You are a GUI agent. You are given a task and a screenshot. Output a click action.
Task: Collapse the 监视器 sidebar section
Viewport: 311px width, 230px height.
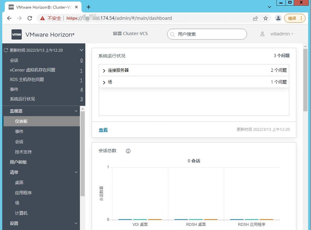point(76,111)
